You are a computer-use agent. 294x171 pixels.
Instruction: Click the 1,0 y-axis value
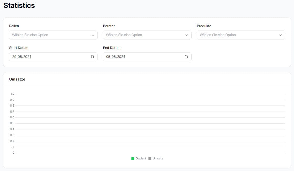(x=12, y=94)
